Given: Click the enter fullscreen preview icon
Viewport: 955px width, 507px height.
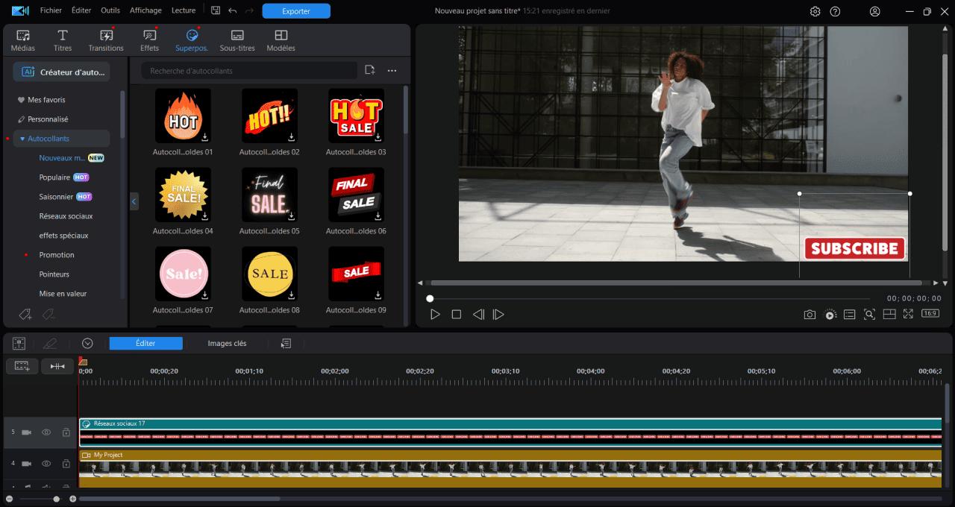Looking at the screenshot, I should click(x=909, y=314).
